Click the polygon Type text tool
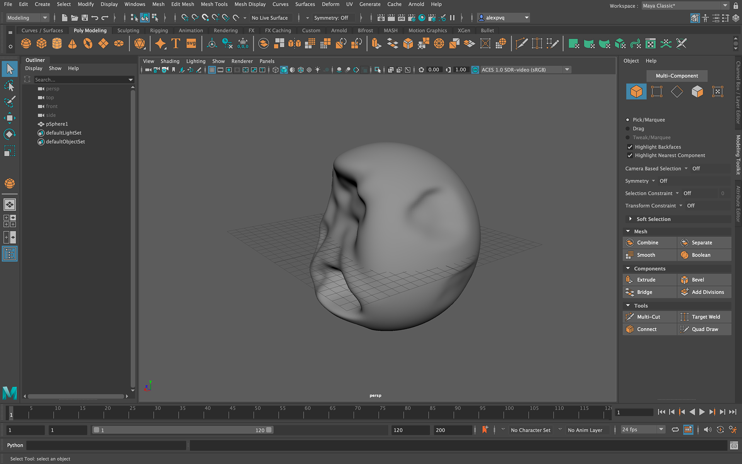Image resolution: width=742 pixels, height=464 pixels. coord(175,44)
